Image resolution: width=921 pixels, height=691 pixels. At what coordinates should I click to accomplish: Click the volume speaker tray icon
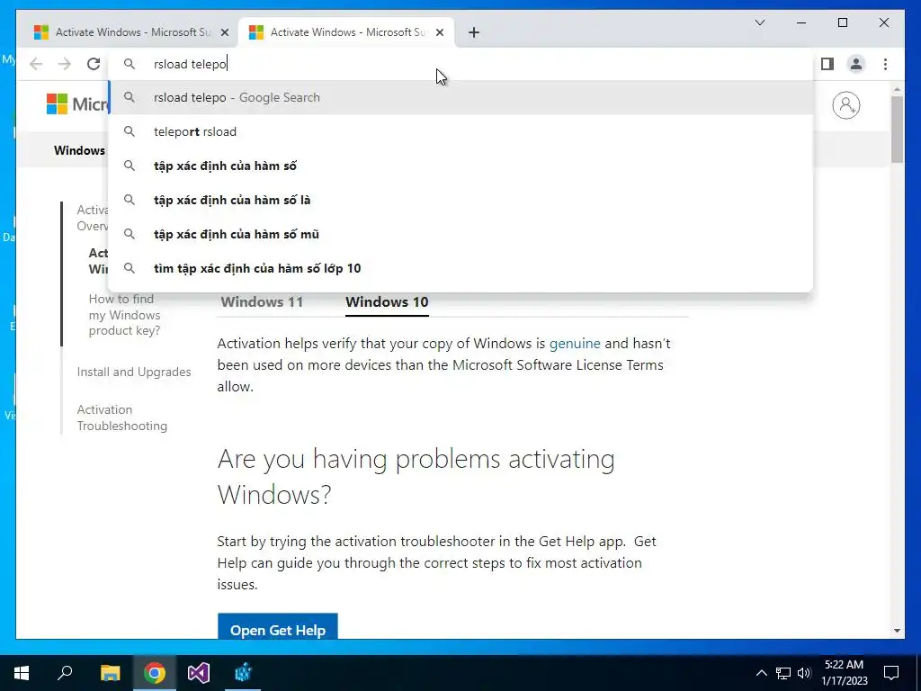click(804, 673)
